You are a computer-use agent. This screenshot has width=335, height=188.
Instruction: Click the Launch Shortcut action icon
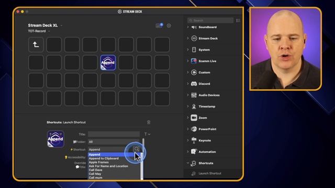coord(194,173)
